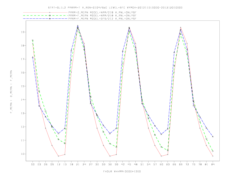The image size is (232, 179).
Task: Click the green dashed legend line sample
Action: [45, 16]
